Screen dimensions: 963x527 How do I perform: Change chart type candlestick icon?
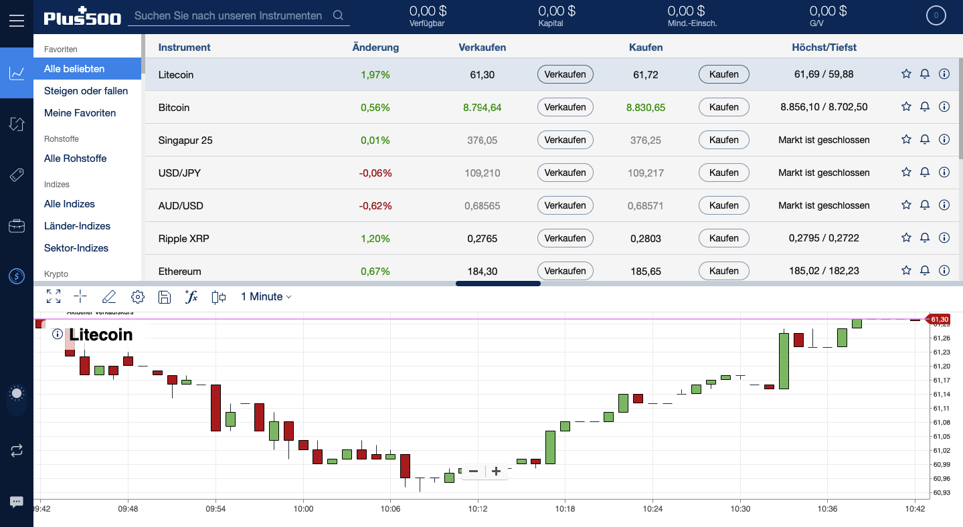pos(219,297)
